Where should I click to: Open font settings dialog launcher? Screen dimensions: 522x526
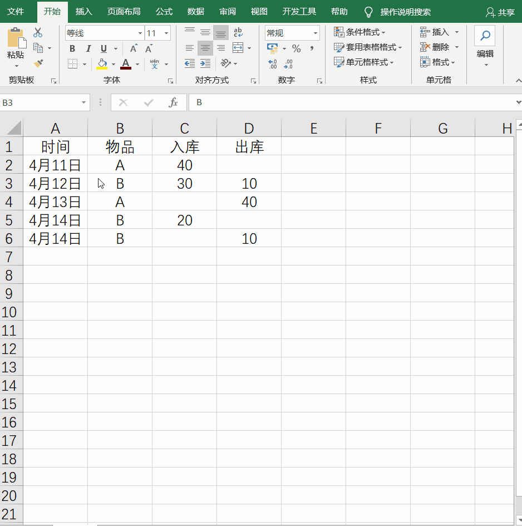170,81
